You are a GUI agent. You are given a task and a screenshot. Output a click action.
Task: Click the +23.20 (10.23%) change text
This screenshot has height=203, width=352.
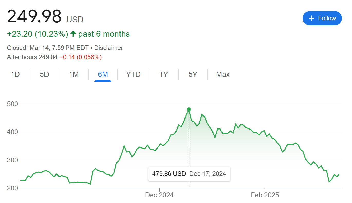pyautogui.click(x=38, y=34)
